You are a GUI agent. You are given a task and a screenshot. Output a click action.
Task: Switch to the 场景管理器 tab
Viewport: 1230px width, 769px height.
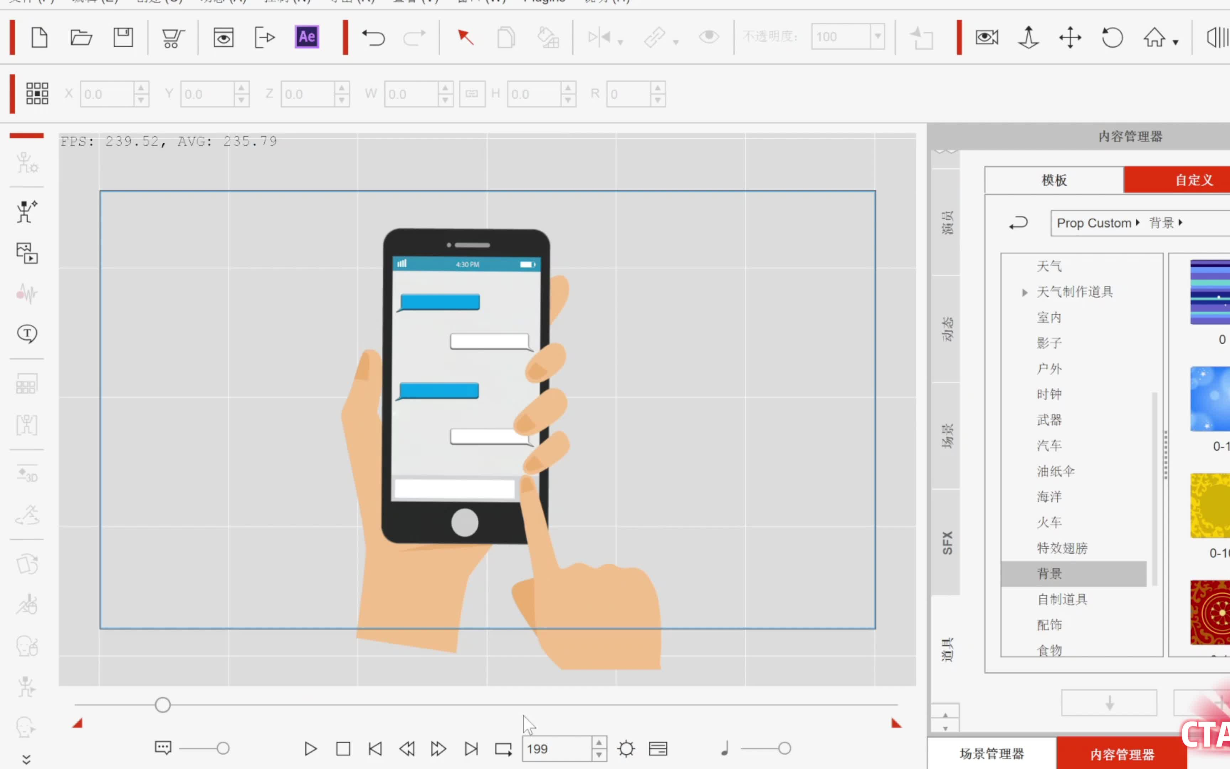pyautogui.click(x=992, y=754)
